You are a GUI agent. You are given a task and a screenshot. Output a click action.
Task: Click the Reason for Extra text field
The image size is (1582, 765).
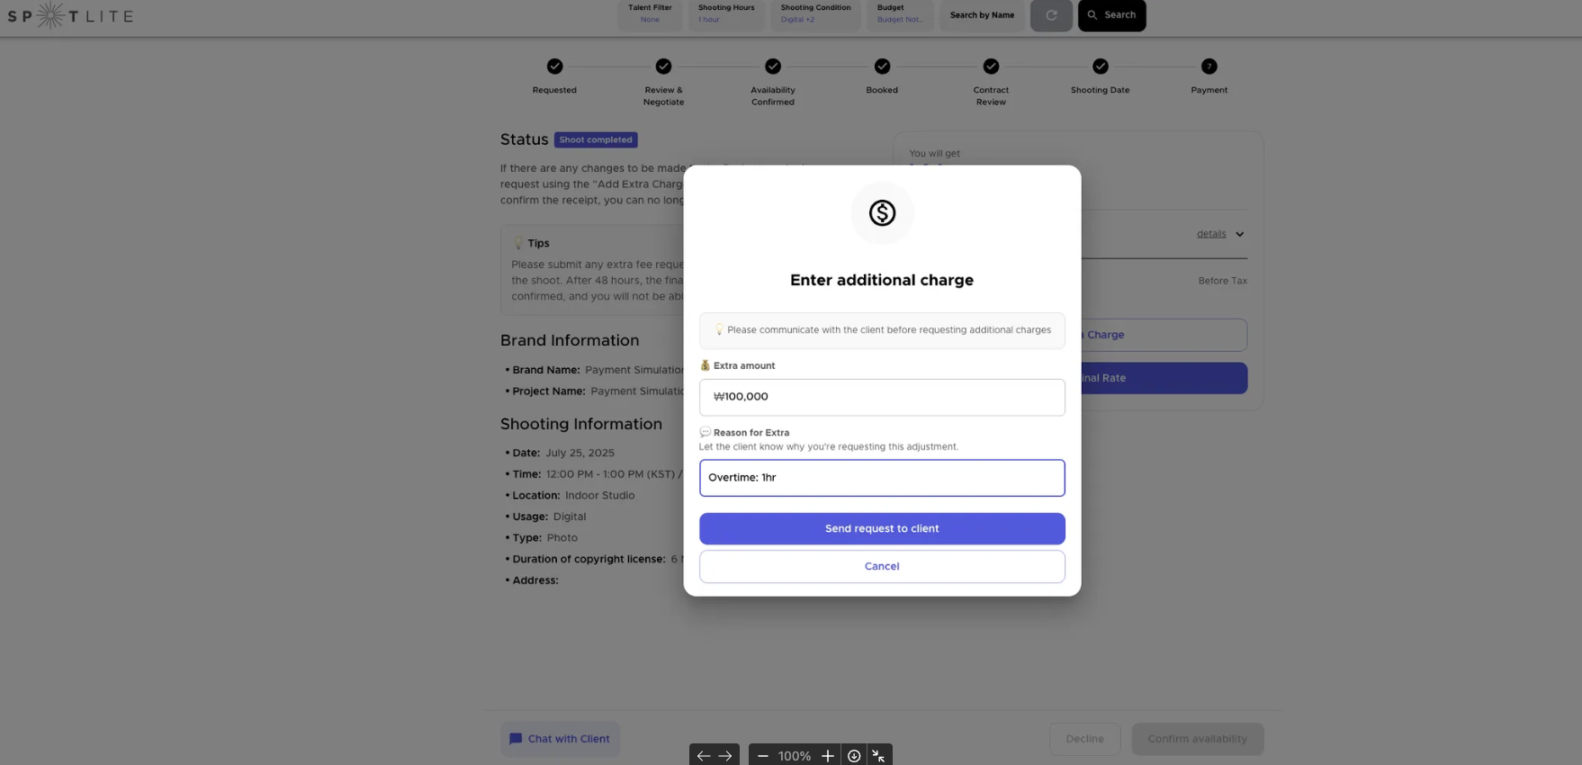[x=882, y=478]
